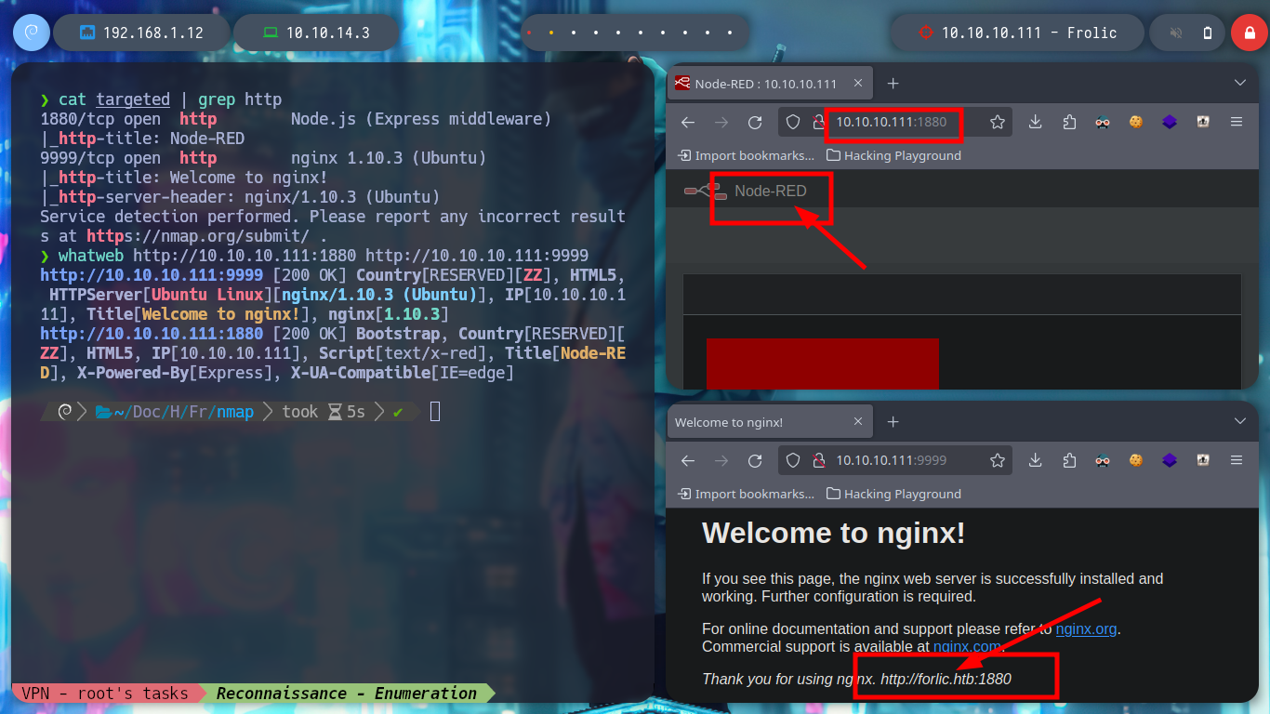The height and width of the screenshot is (714, 1270).
Task: Click the Node-RED logo header
Action: pyautogui.click(x=746, y=191)
